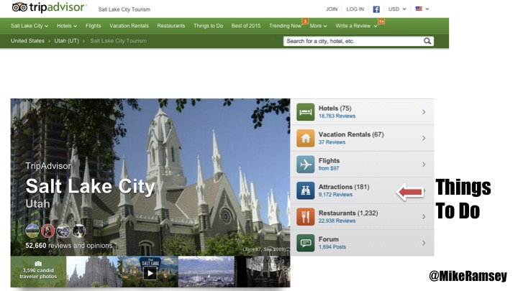Screen dimensions: 518x291
Task: Click the TripAdvisor owl logo
Action: click(x=19, y=7)
